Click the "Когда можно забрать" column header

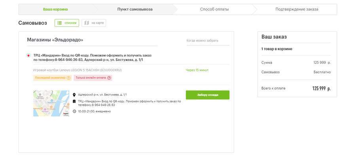point(203,40)
